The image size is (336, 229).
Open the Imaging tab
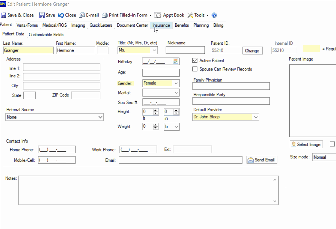tap(78, 25)
